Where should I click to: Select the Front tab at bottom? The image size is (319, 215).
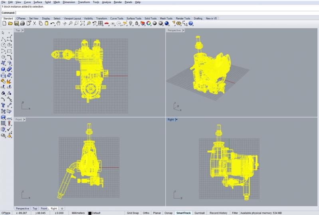pyautogui.click(x=44, y=209)
